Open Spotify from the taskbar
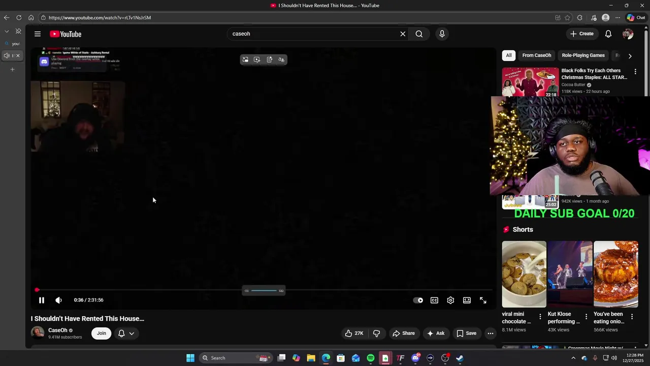Image resolution: width=650 pixels, height=366 pixels. click(371, 358)
